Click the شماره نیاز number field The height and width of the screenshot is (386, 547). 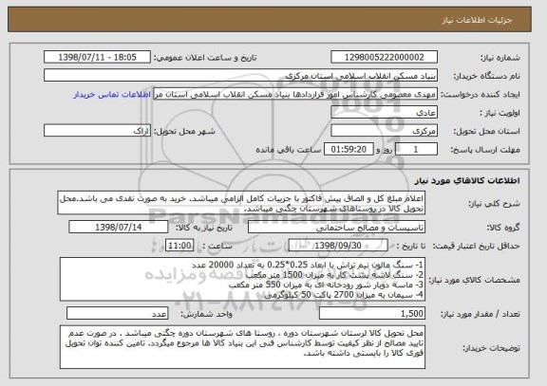click(384, 57)
